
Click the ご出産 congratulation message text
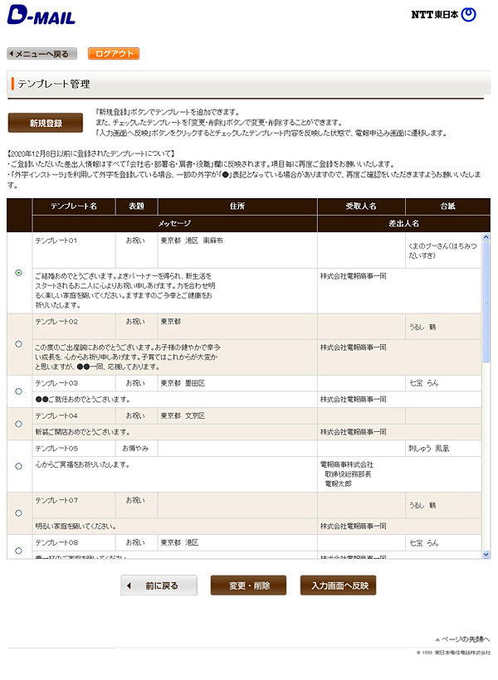tap(128, 357)
